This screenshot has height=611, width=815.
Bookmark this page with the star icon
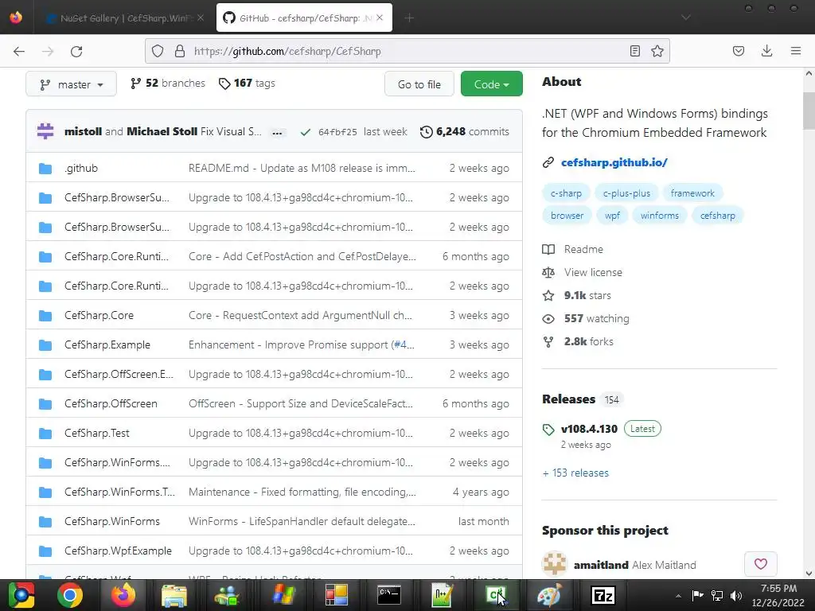tap(657, 51)
